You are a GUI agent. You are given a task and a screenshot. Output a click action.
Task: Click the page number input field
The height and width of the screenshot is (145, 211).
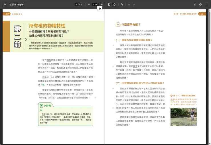tap(76, 5)
